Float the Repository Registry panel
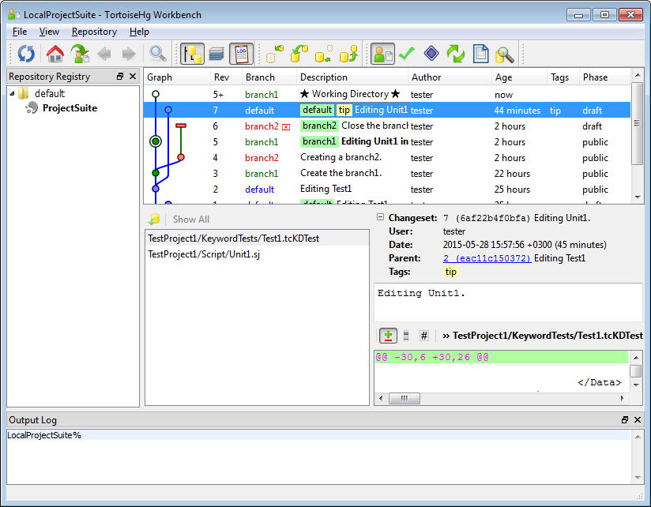This screenshot has width=651, height=507. pyautogui.click(x=120, y=77)
